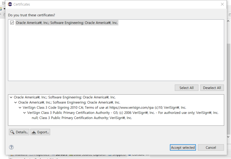Select the Oracle America certificate row in top list
231x159 pixels.
pyautogui.click(x=67, y=23)
